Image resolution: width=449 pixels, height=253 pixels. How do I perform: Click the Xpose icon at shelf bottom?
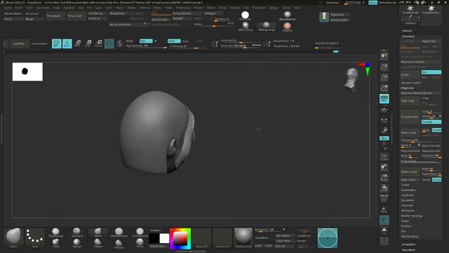pyautogui.click(x=384, y=240)
